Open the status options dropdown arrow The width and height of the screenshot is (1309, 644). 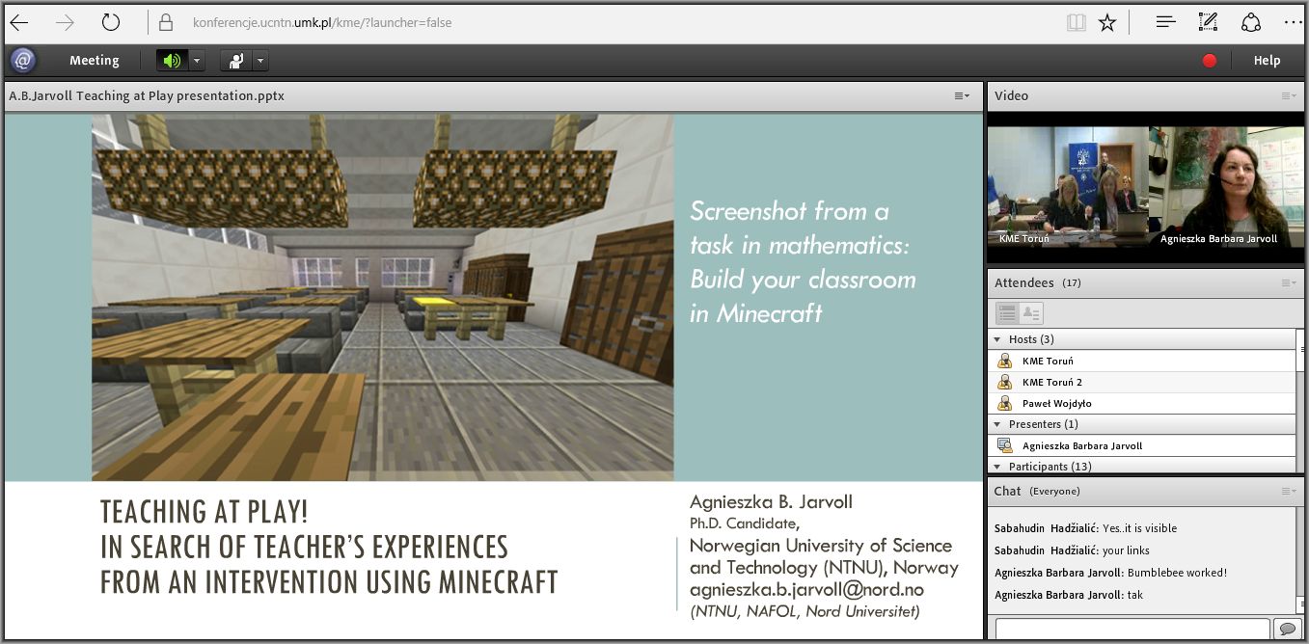[x=260, y=61]
